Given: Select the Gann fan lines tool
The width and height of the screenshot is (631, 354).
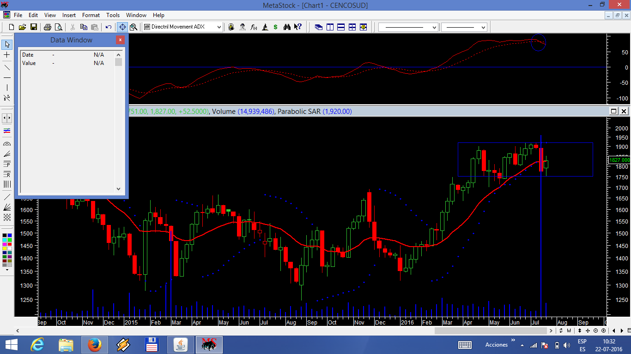Looking at the screenshot, I should [x=7, y=207].
